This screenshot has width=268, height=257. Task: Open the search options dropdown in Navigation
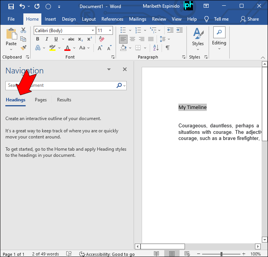click(124, 86)
